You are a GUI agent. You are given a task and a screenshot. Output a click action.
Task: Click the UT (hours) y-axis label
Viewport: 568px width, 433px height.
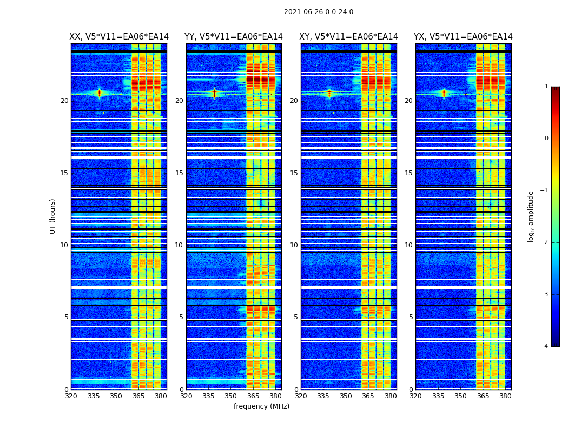click(x=52, y=216)
